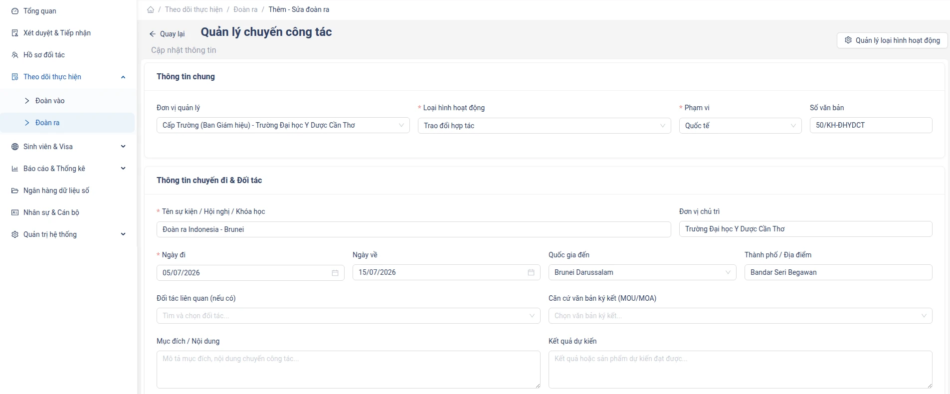Click the Thông tin chung section heading
Image resolution: width=950 pixels, height=394 pixels.
click(186, 77)
